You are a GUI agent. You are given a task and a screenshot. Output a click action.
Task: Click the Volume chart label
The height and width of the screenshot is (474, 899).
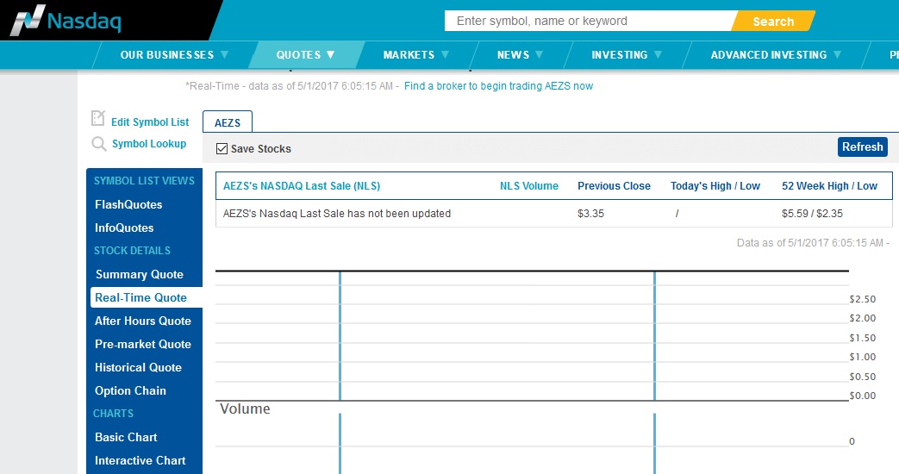(245, 409)
